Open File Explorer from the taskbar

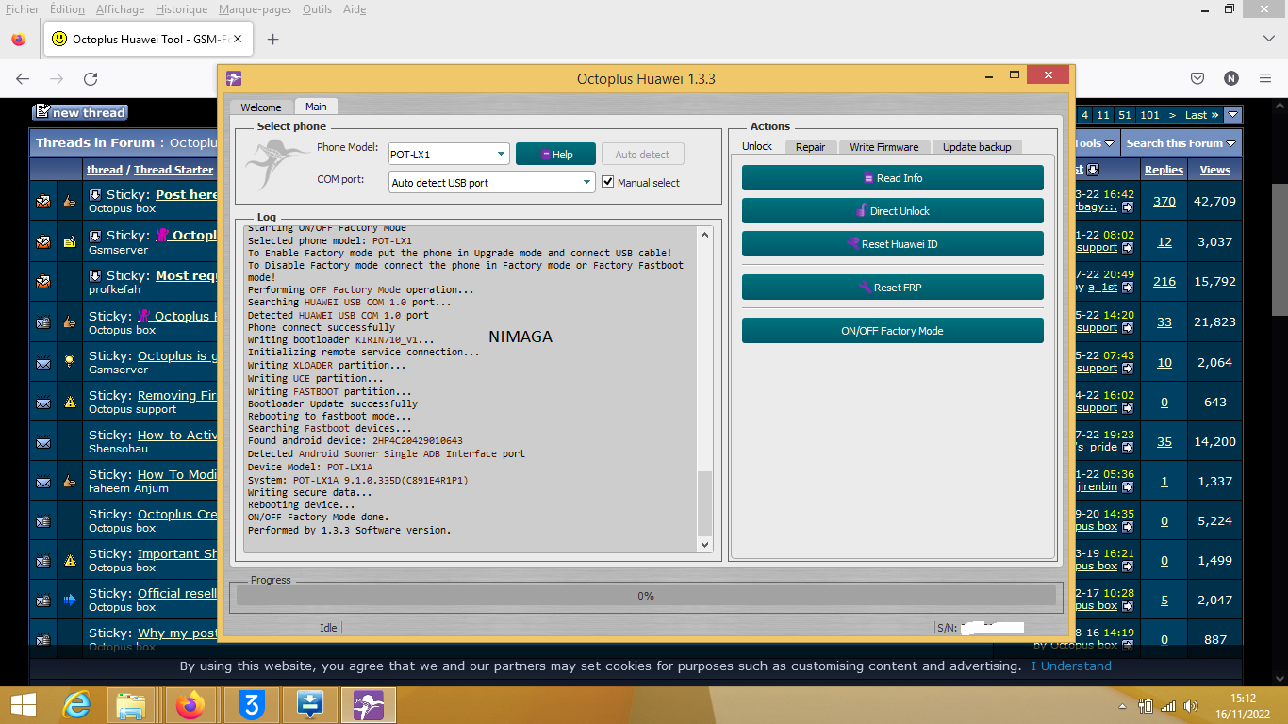(x=131, y=705)
